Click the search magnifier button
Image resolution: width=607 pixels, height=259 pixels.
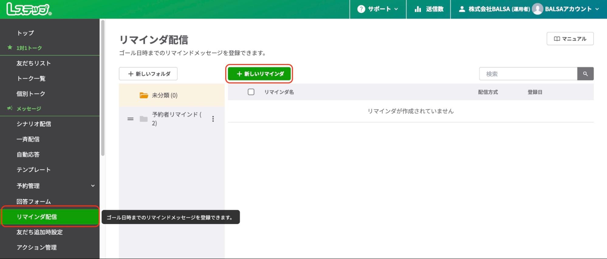(585, 74)
